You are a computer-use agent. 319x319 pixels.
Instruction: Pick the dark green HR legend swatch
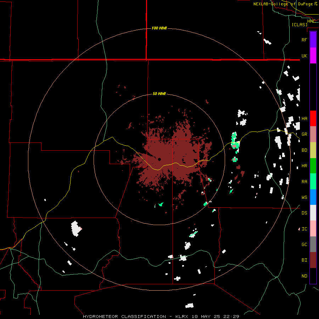point(313,166)
